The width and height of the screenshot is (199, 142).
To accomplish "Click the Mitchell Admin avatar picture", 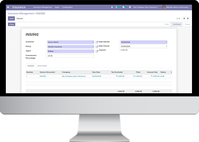I will point(164,7).
